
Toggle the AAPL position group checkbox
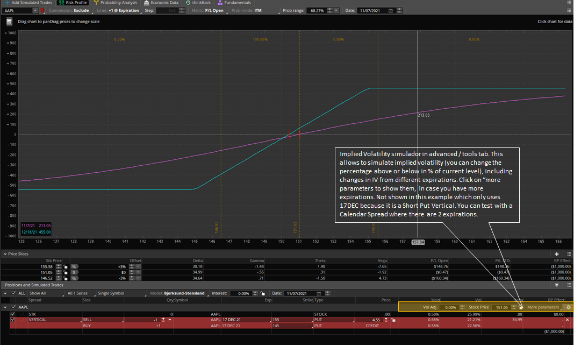pyautogui.click(x=12, y=307)
